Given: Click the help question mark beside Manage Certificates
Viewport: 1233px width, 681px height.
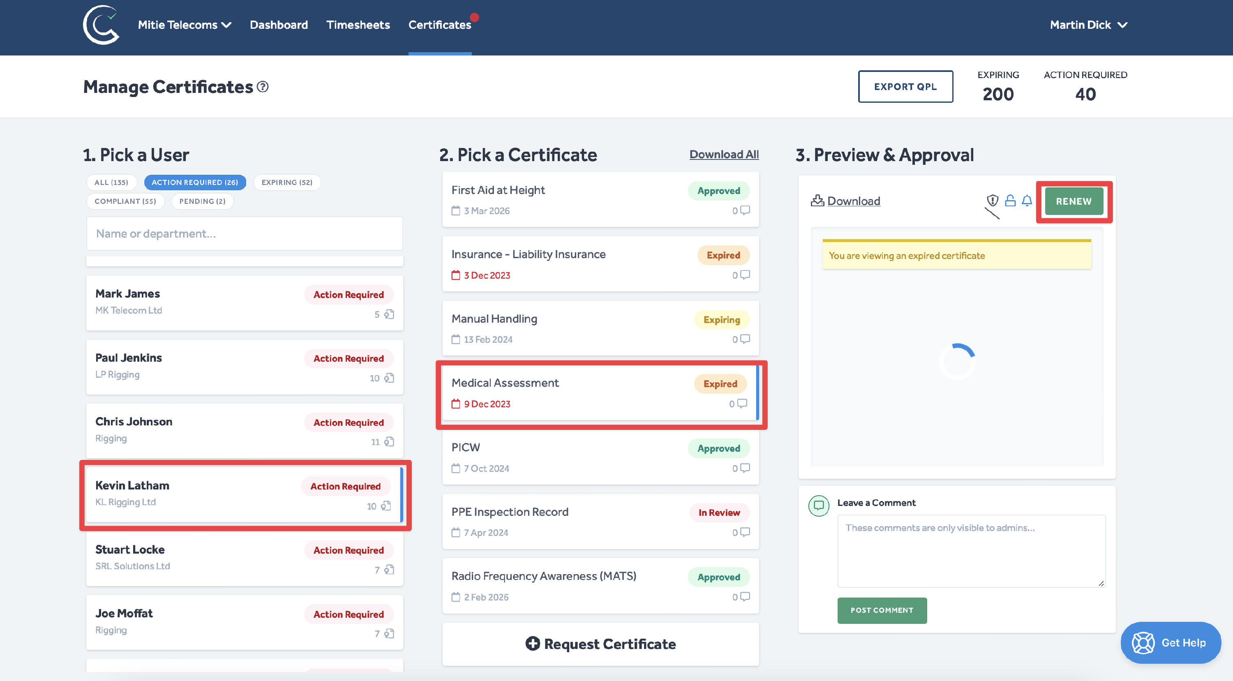Looking at the screenshot, I should click(x=263, y=87).
